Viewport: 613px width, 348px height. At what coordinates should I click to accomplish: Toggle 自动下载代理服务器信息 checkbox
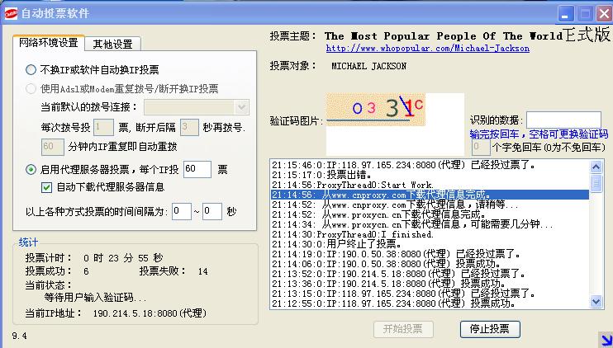(x=46, y=187)
